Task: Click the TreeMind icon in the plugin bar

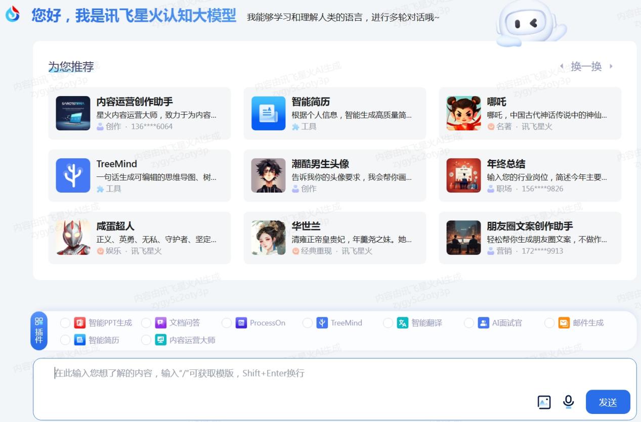Action: [322, 323]
